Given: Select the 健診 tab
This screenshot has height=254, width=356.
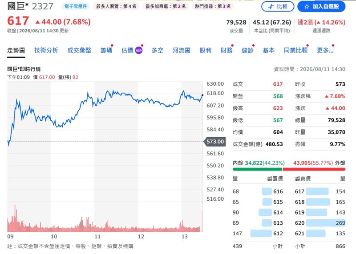Looking at the screenshot, I should pyautogui.click(x=248, y=50).
